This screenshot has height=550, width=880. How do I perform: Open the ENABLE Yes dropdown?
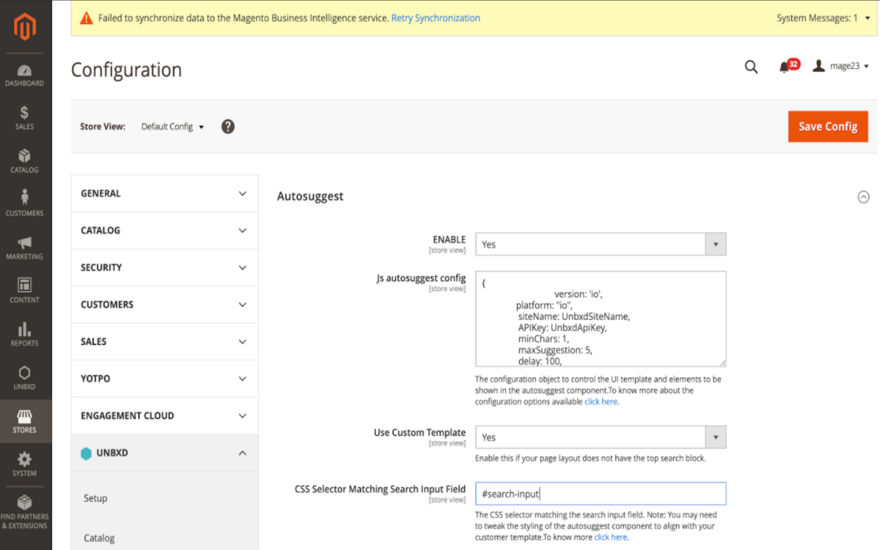pyautogui.click(x=600, y=244)
